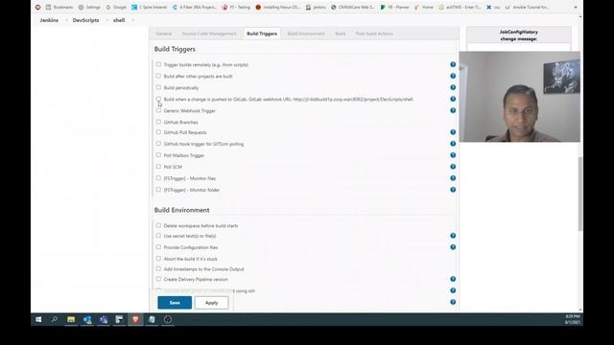
Task: Enable Generic Webhook Trigger
Action: [158, 110]
